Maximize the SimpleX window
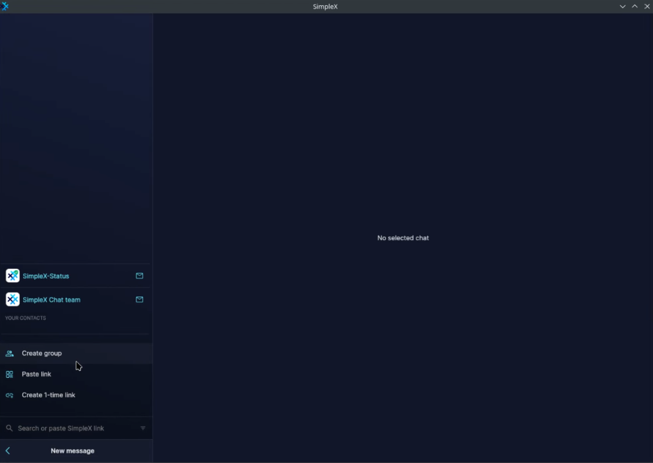653x463 pixels. [634, 6]
